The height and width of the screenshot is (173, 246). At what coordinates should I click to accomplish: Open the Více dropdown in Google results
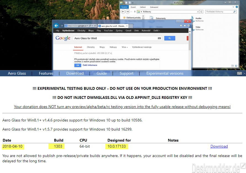[x=125, y=47]
